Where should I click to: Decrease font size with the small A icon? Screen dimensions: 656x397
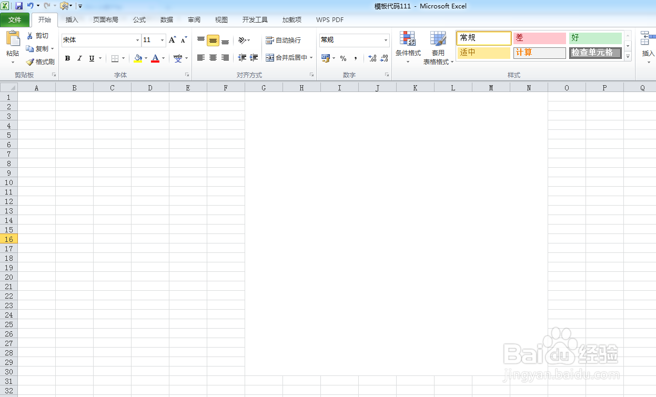(x=184, y=40)
